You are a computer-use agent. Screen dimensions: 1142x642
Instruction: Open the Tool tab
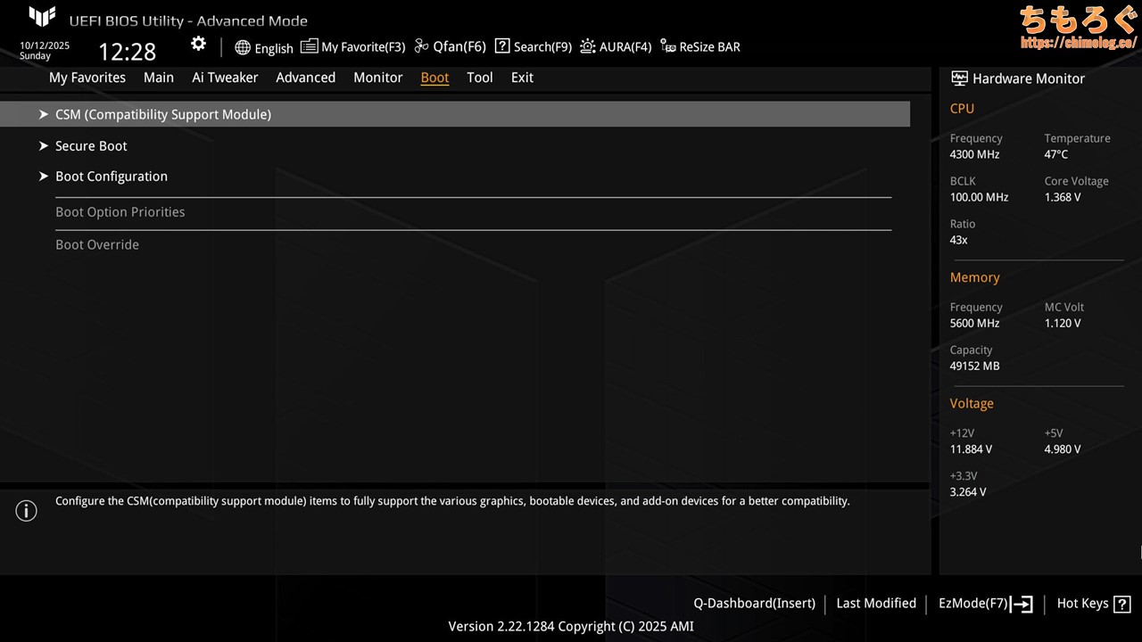pyautogui.click(x=479, y=78)
